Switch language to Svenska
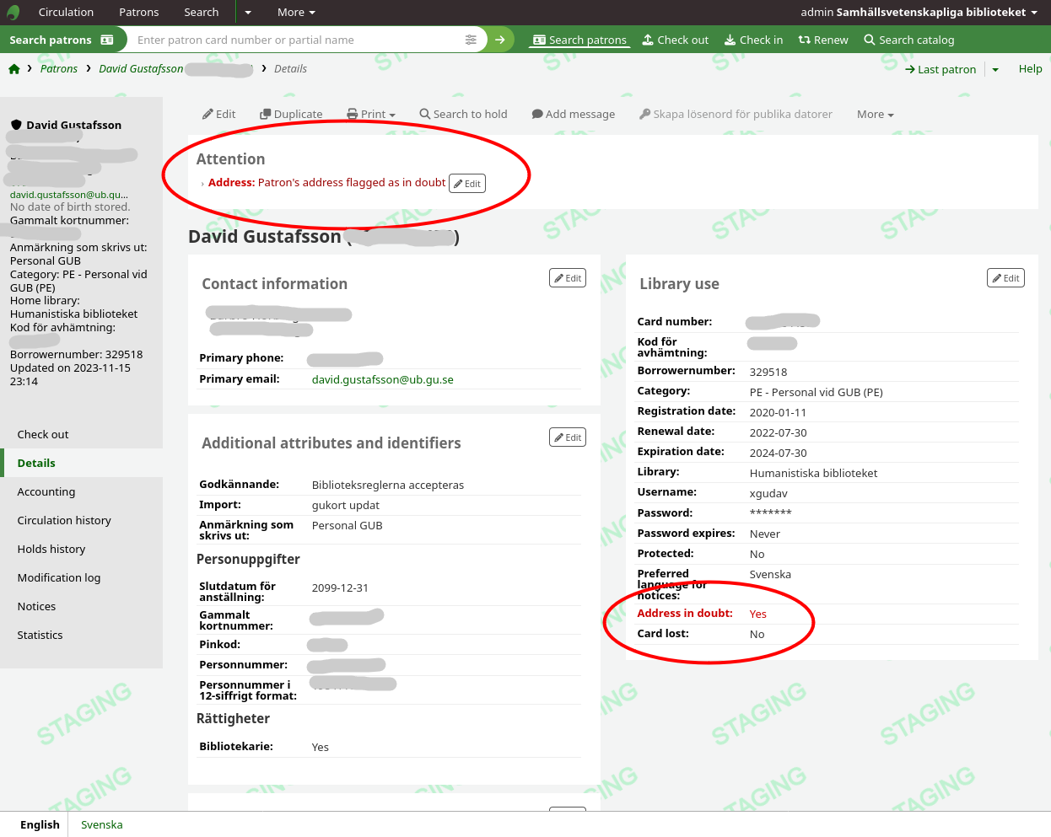Image resolution: width=1051 pixels, height=837 pixels. click(101, 825)
